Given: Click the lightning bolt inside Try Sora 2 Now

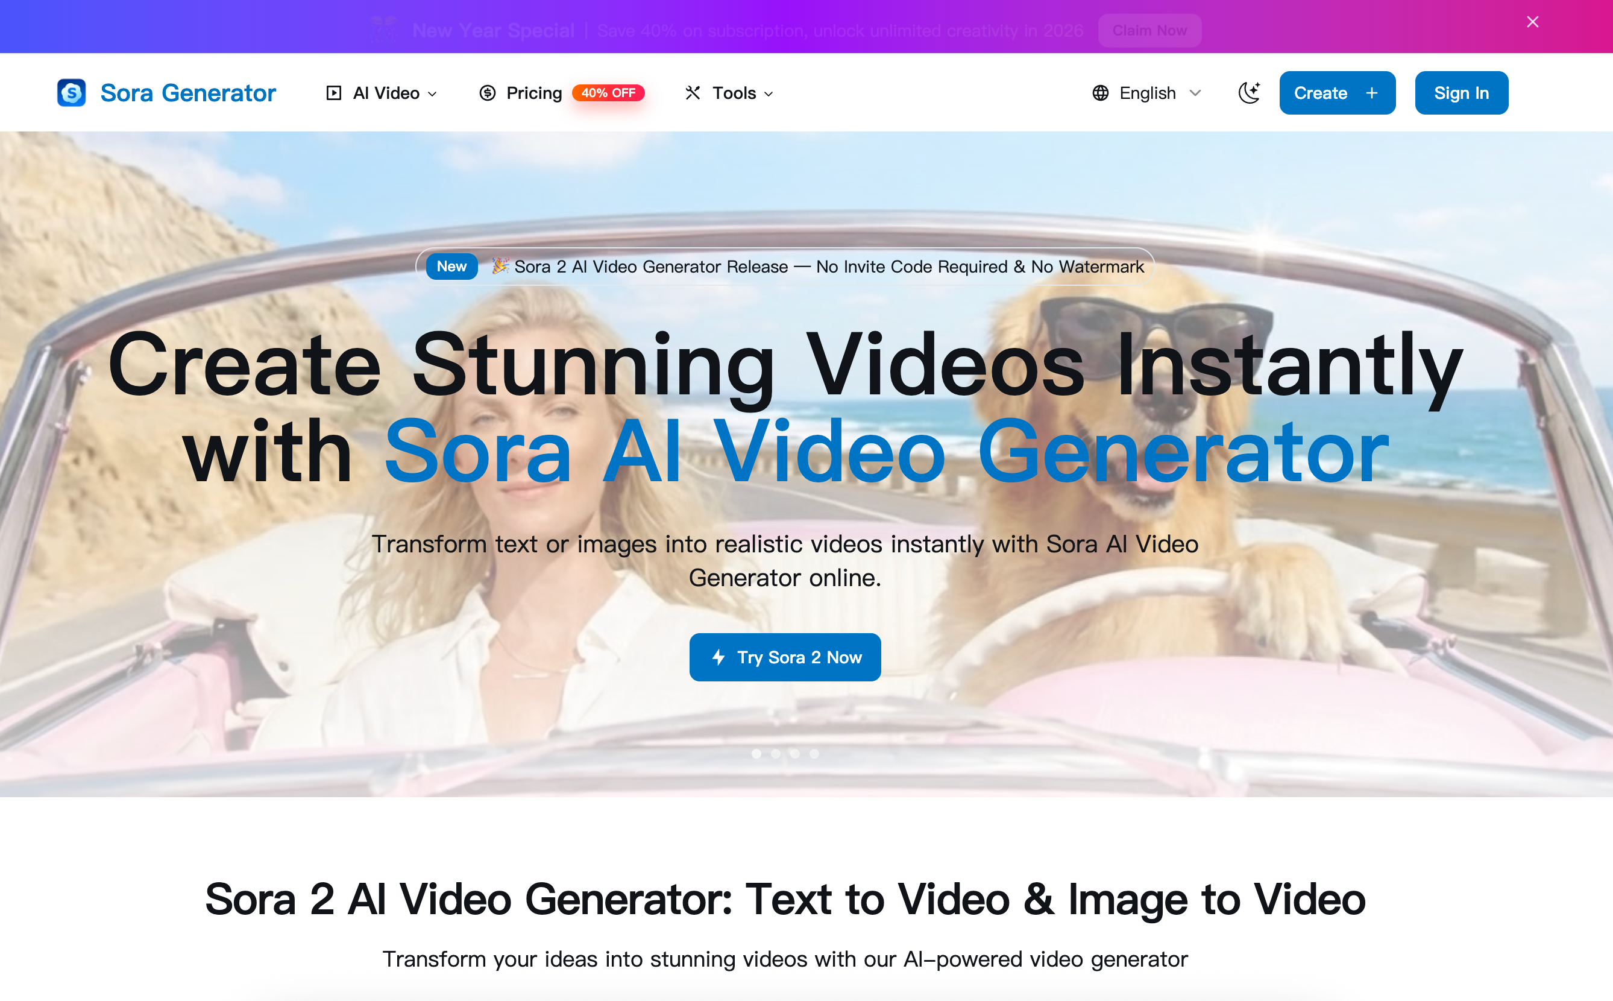Looking at the screenshot, I should point(719,657).
